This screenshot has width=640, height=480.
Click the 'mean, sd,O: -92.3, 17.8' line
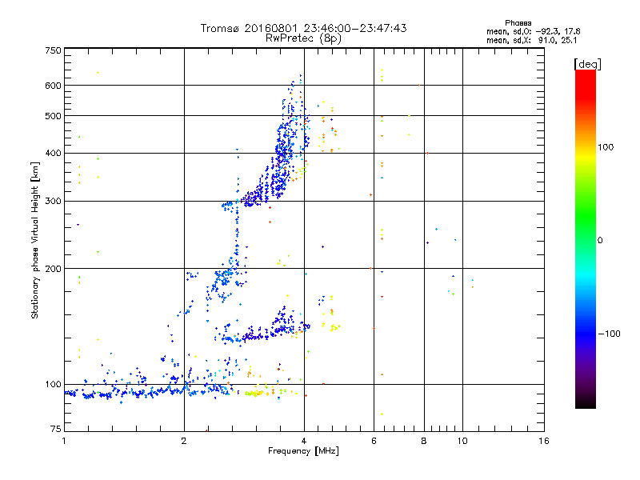(533, 31)
